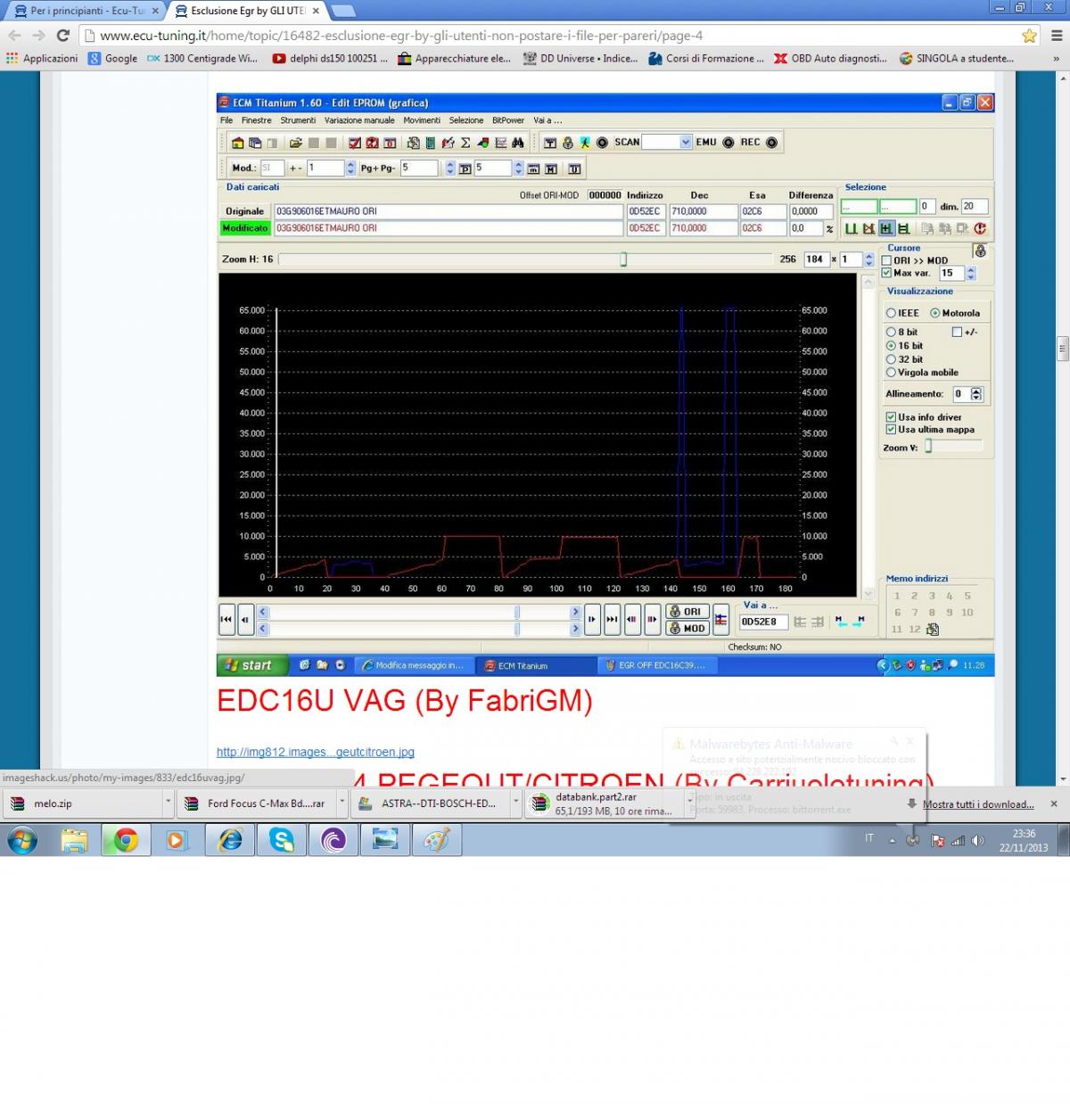Click the ORI lock button below the graph
1070x1104 pixels.
pyautogui.click(x=688, y=612)
